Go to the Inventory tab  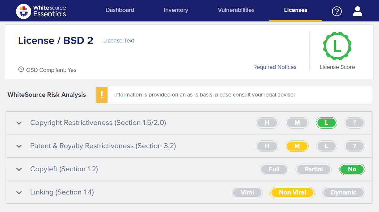tap(176, 10)
